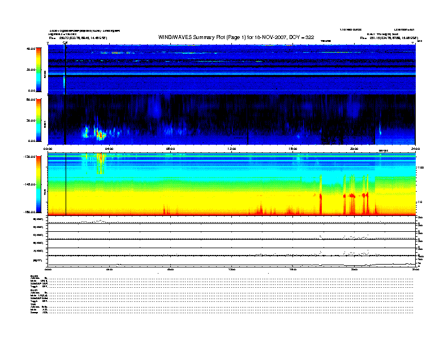Click the RAD1 color scale bar
Screen dimensions: 448x346
point(38,120)
